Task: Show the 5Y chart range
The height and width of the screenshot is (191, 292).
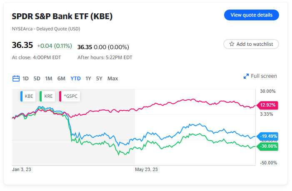Action: coord(99,78)
